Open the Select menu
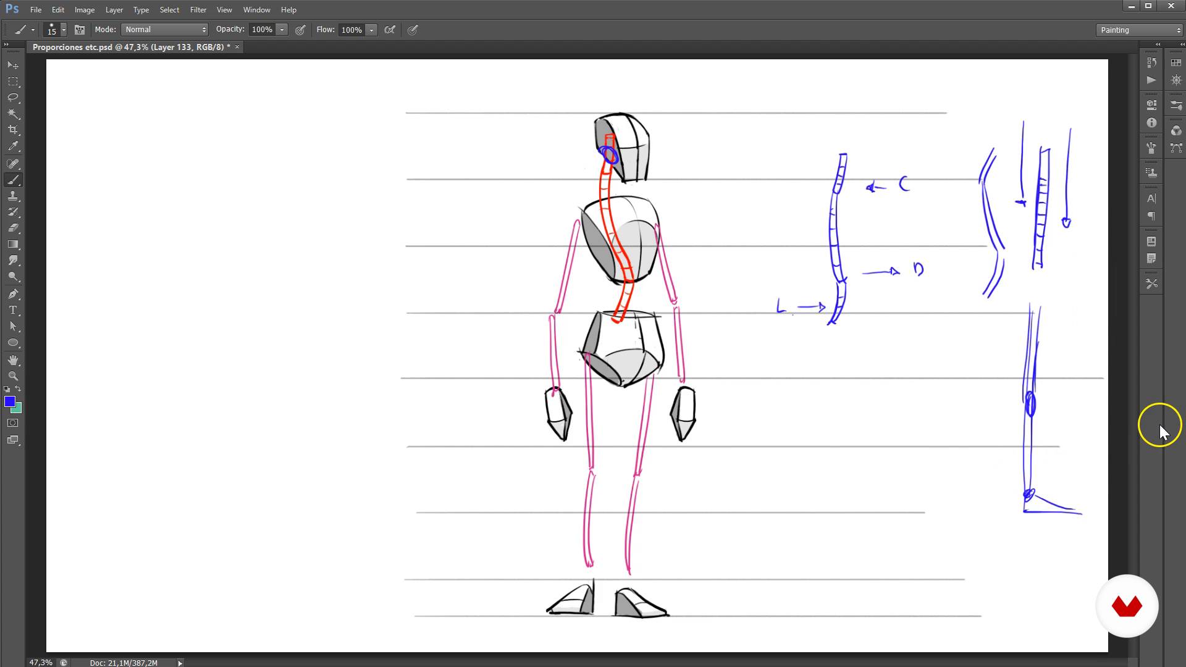Viewport: 1186px width, 667px height. [169, 10]
